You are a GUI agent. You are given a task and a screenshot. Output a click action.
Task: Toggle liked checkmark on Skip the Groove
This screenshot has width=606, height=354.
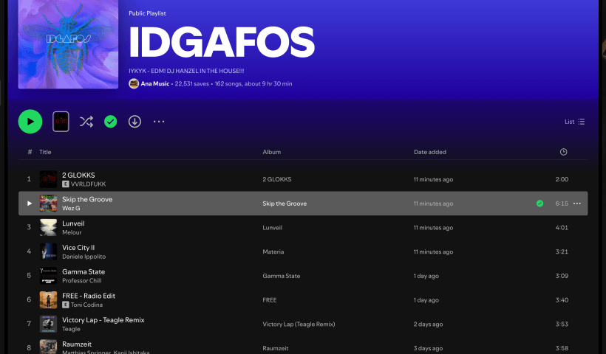tap(539, 204)
